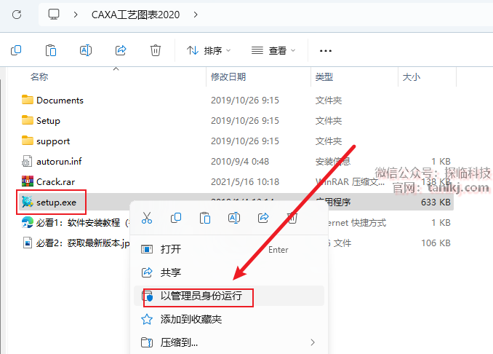Sort by the 名称 column header

pyautogui.click(x=39, y=77)
